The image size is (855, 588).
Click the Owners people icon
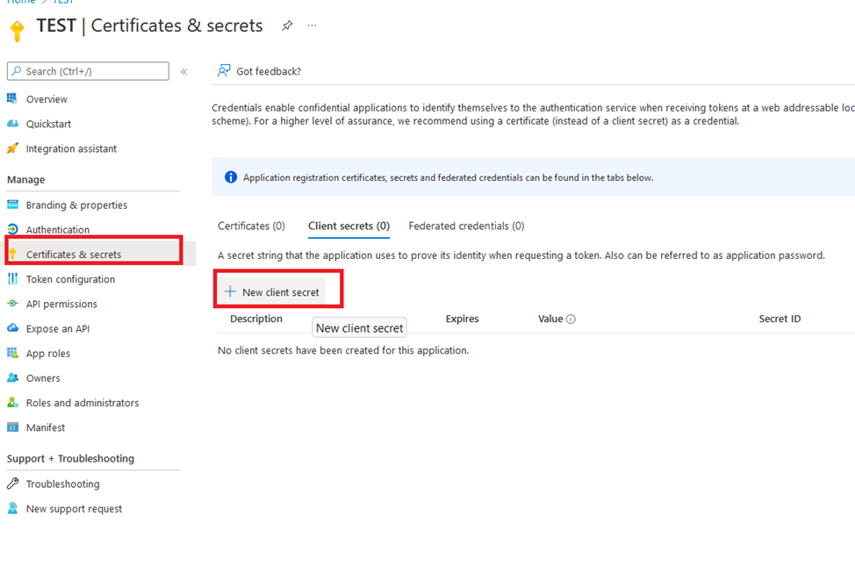click(12, 377)
